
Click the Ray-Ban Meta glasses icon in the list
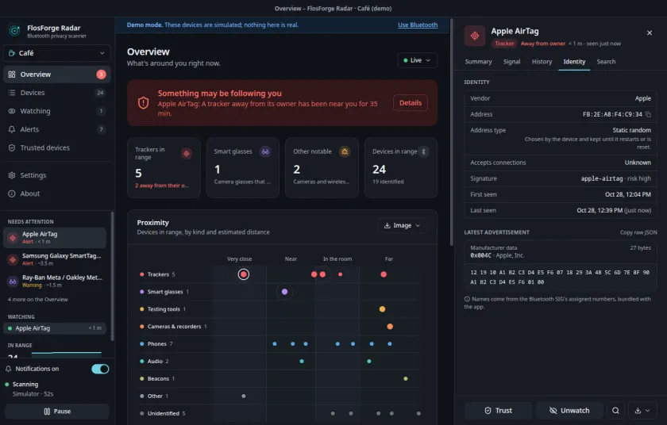point(13,281)
